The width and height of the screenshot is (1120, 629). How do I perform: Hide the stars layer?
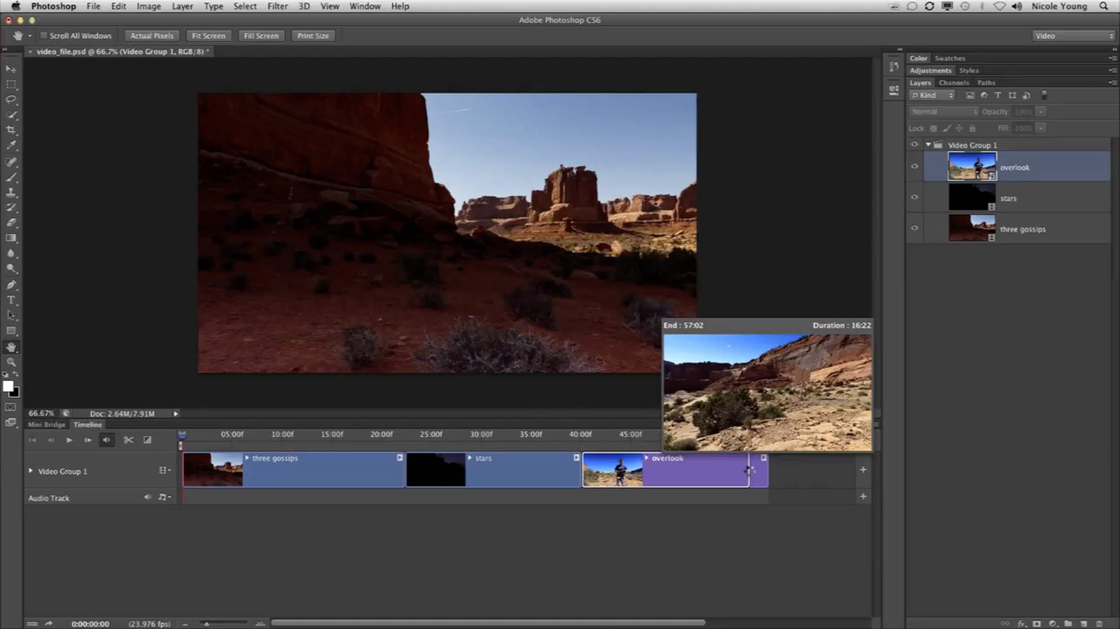pyautogui.click(x=914, y=197)
